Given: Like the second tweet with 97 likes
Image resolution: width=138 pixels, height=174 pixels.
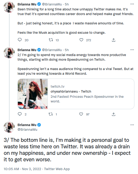Looking at the screenshot, I should (x=81, y=114).
